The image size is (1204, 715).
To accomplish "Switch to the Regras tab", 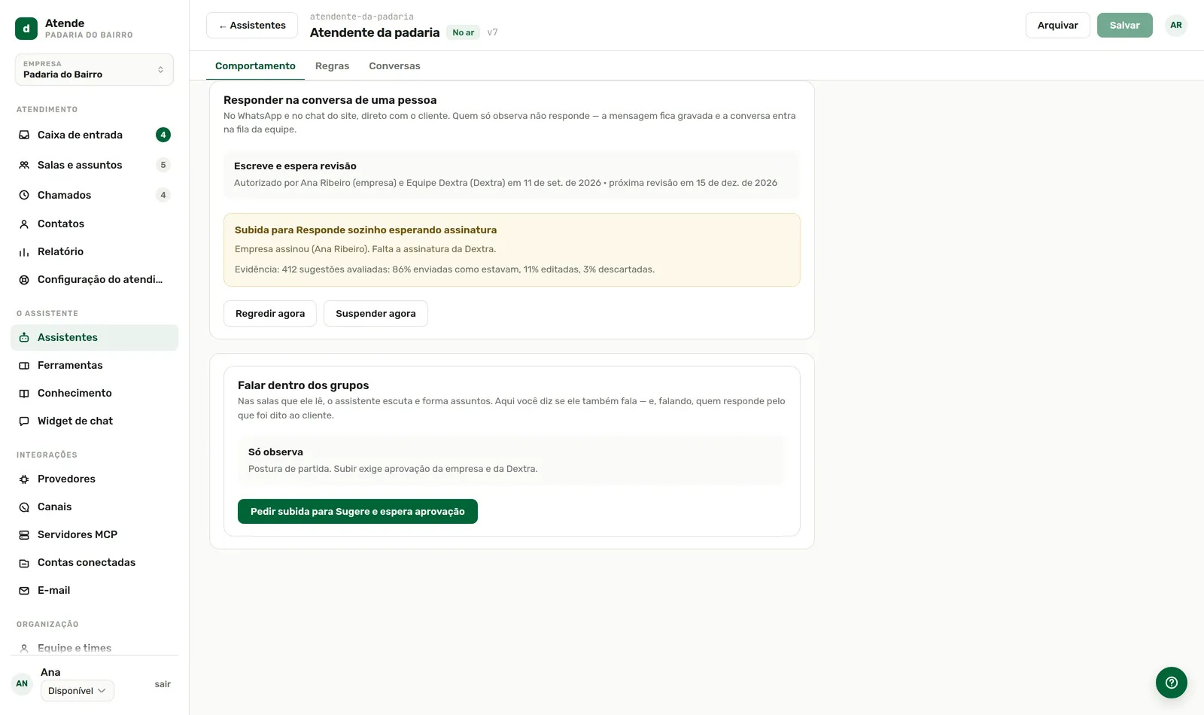I will click(332, 65).
